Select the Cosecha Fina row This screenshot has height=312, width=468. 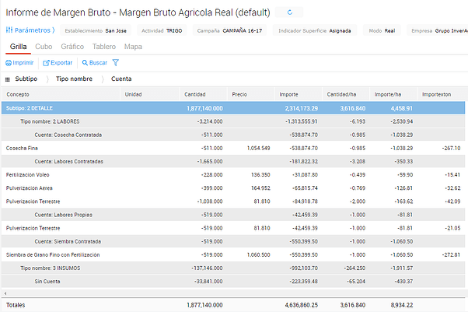233,148
